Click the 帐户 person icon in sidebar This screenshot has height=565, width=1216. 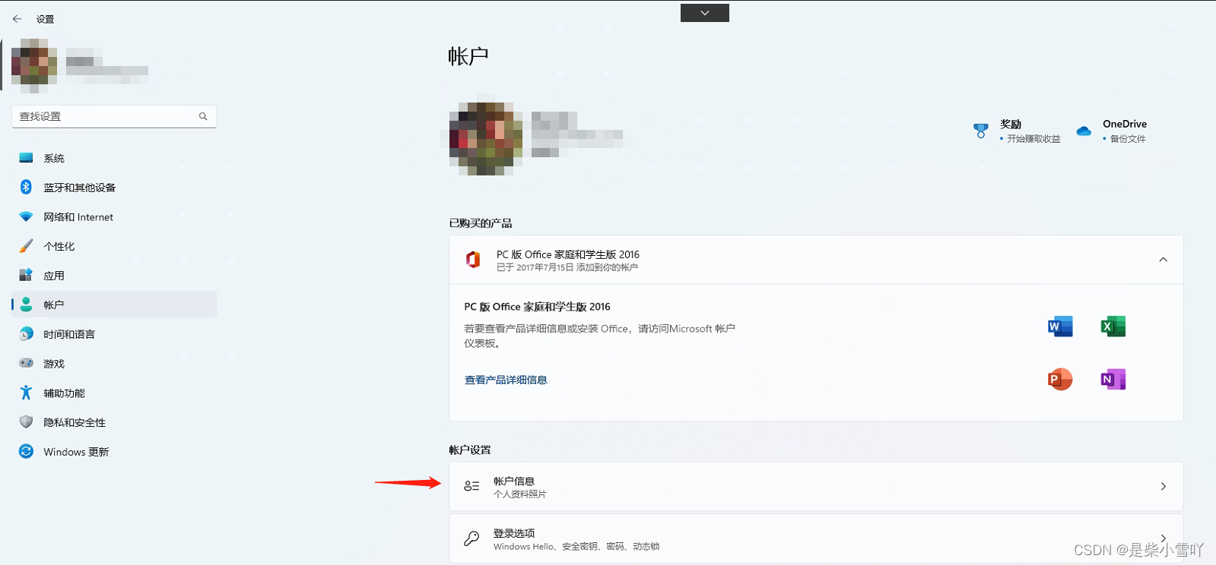point(26,305)
